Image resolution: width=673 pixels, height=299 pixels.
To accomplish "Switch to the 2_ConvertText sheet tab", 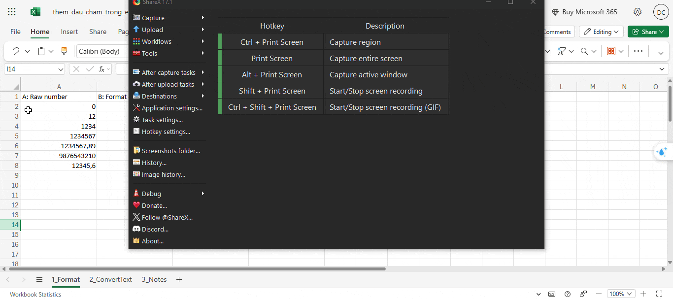I will tap(110, 279).
